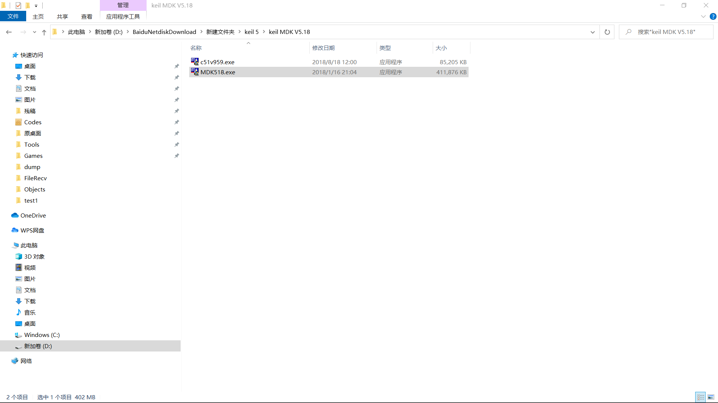Click the Back navigation arrow
The width and height of the screenshot is (718, 403).
[9, 32]
